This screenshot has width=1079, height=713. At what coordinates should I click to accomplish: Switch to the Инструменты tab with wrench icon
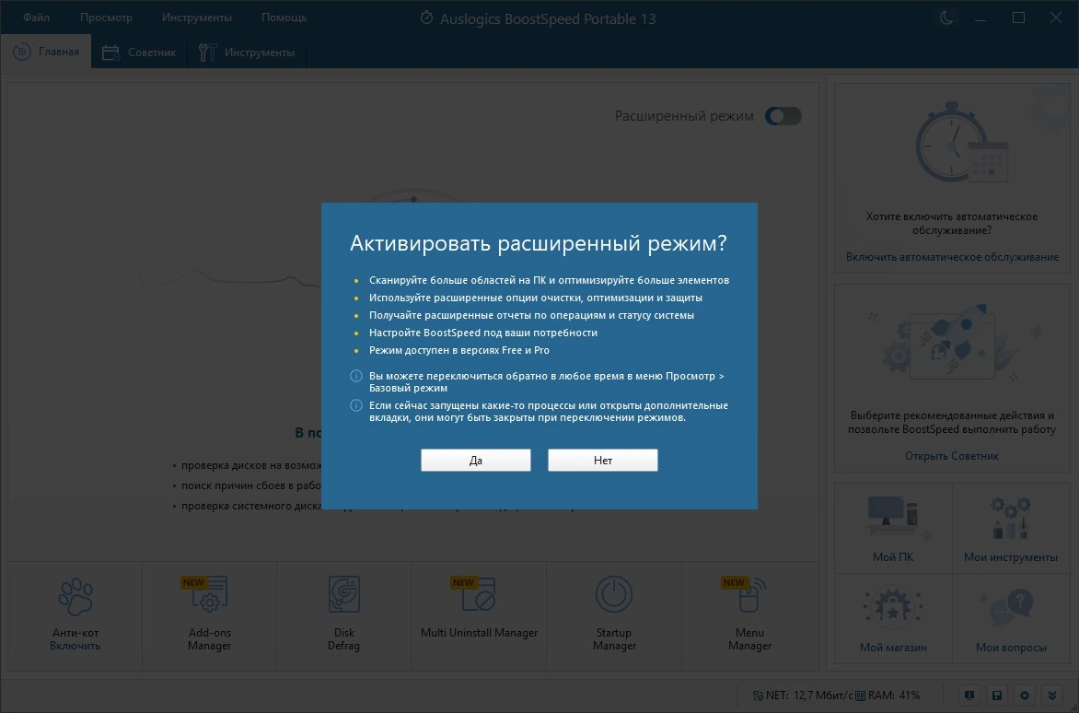tap(247, 53)
